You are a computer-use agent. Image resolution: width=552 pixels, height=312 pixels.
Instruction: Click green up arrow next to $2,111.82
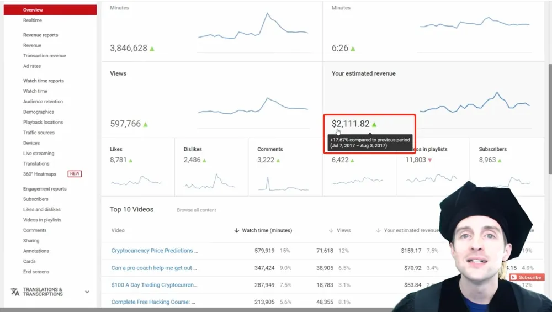pos(374,124)
